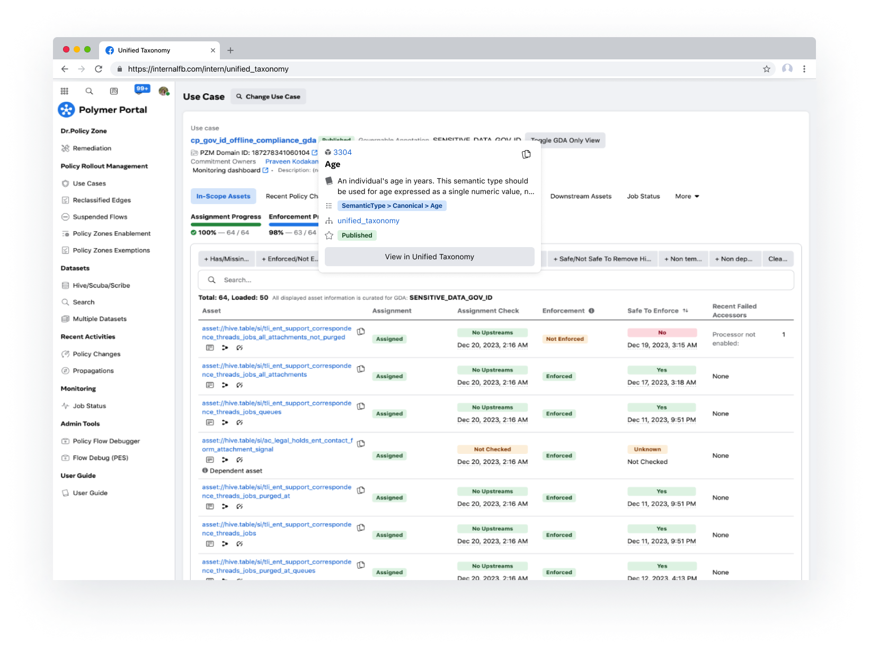Screen dimensions: 870x649
Task: Open link icon for threads_jobs_purged_at row
Action: coord(239,506)
